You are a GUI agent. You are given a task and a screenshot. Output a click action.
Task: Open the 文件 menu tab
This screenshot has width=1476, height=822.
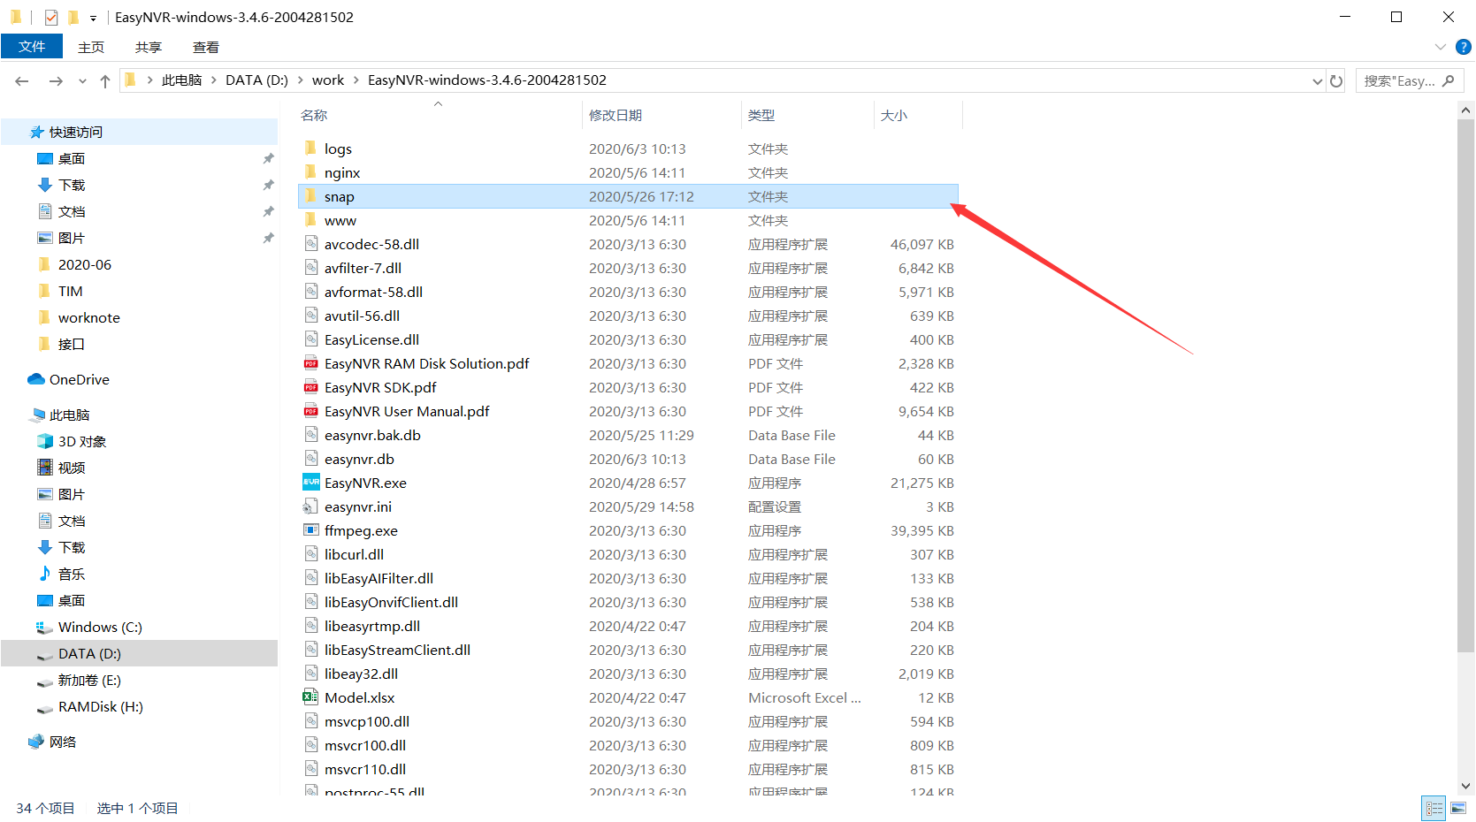tap(32, 46)
